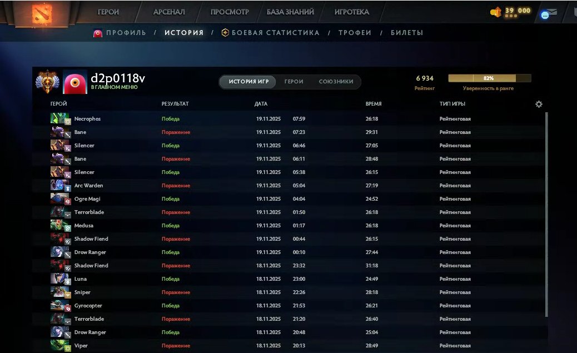Viewport: 577px width, 353px height.
Task: Open match history filters via the gear icon
Action: 538,103
